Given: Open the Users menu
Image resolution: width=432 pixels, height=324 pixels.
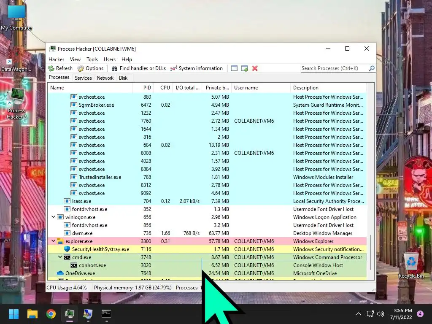Looking at the screenshot, I should 110,59.
